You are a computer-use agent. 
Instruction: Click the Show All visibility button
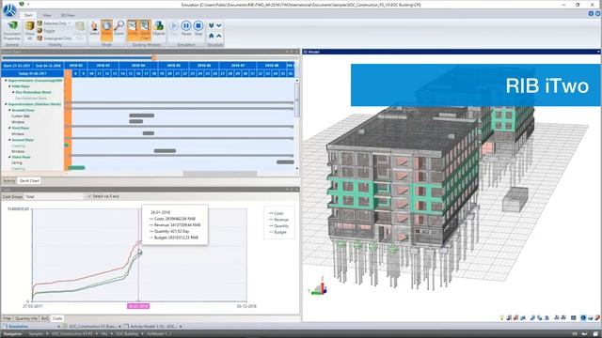(x=29, y=31)
